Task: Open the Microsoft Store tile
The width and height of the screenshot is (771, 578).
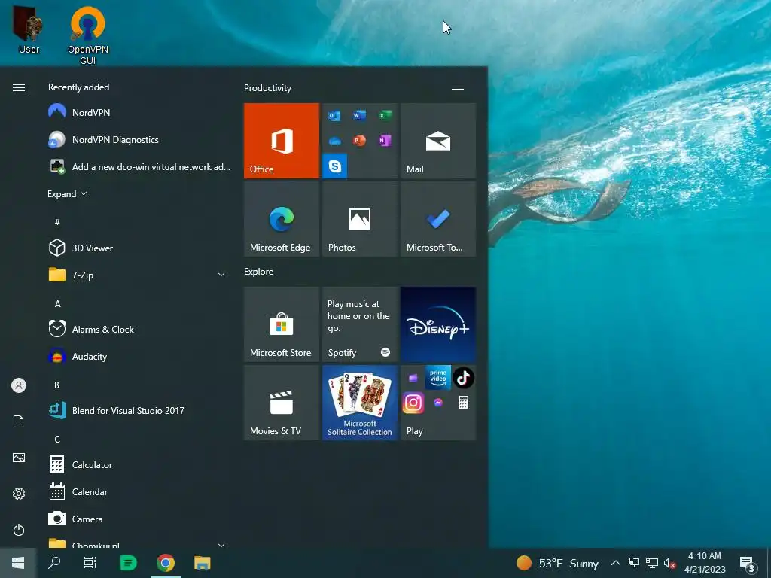Action: (x=282, y=324)
